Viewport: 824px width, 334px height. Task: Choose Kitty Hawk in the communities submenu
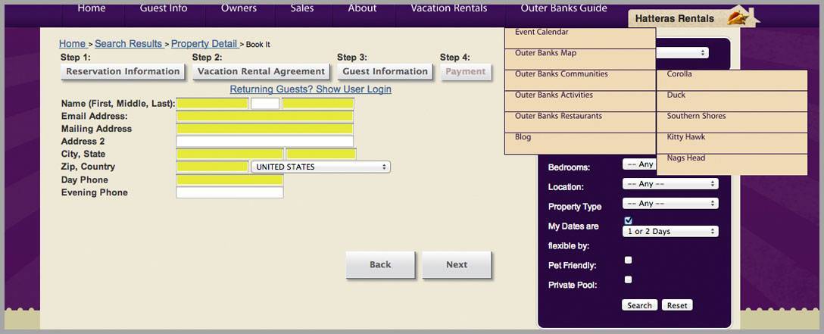pos(732,143)
